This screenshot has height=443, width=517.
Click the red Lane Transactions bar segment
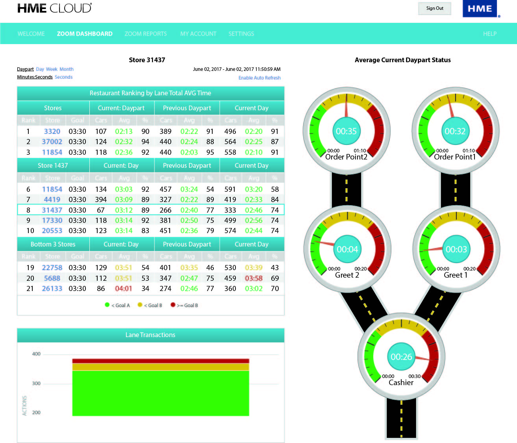point(161,361)
